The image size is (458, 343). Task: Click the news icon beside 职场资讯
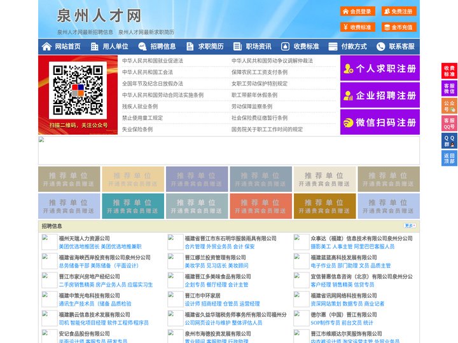click(x=237, y=46)
